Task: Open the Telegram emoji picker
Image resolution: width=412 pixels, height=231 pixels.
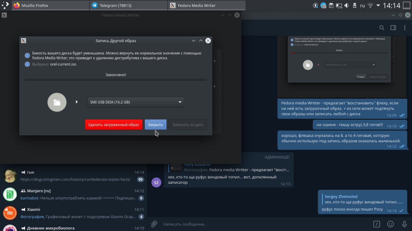Action: coord(390,224)
